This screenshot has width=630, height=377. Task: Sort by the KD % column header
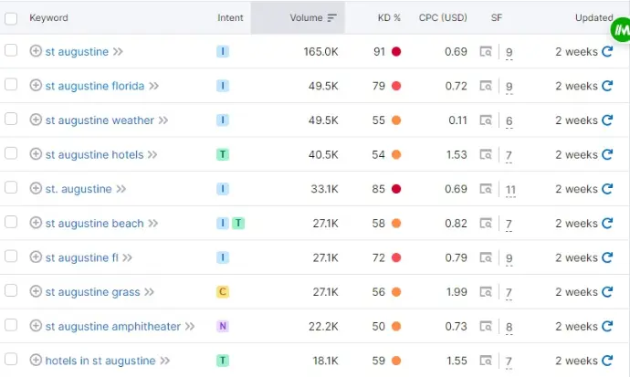click(389, 17)
